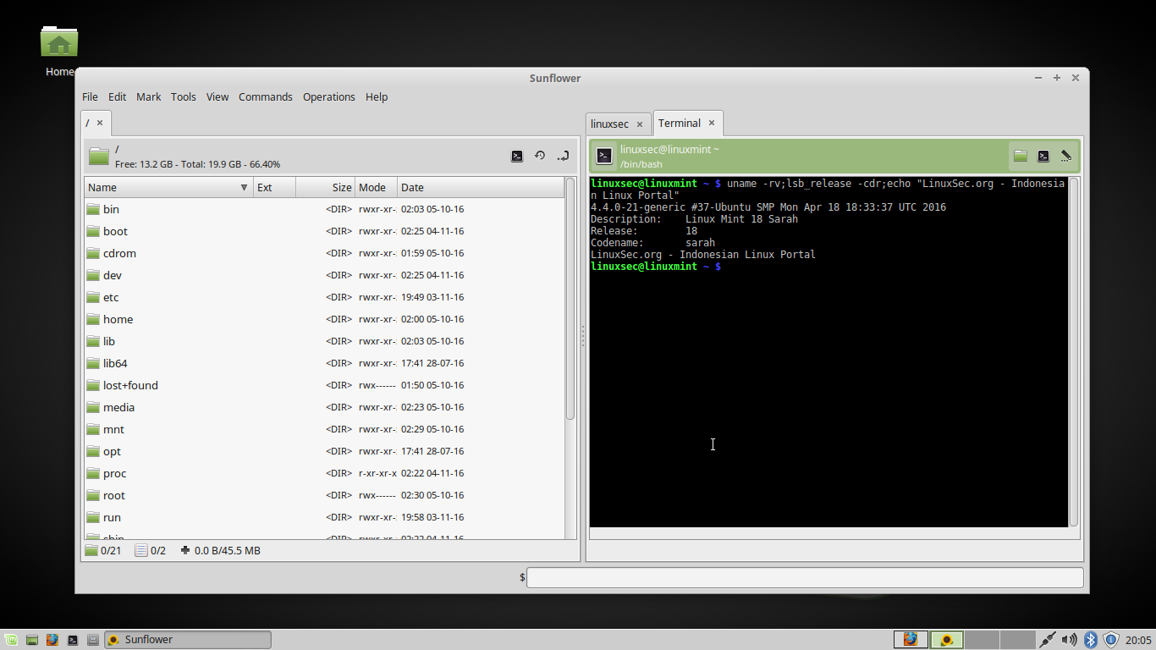Image resolution: width=1156 pixels, height=650 pixels.
Task: Click the terminal icon beside linuxsec@linuxmint title
Action: tap(604, 156)
